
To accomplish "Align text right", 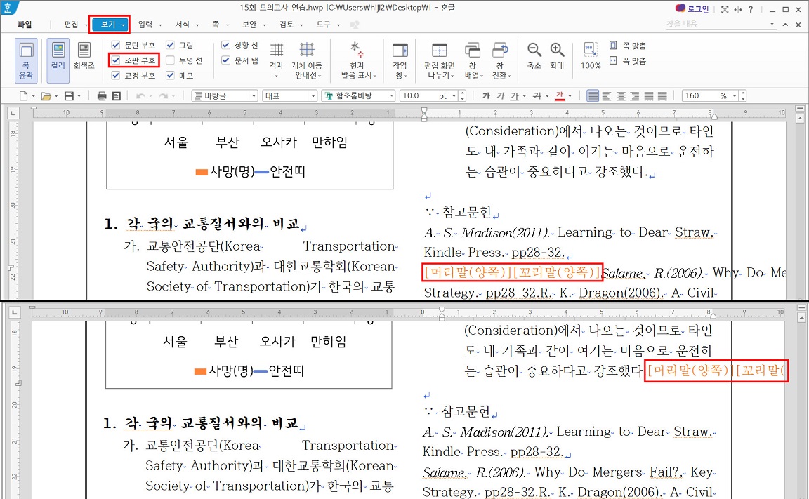I will tap(635, 96).
